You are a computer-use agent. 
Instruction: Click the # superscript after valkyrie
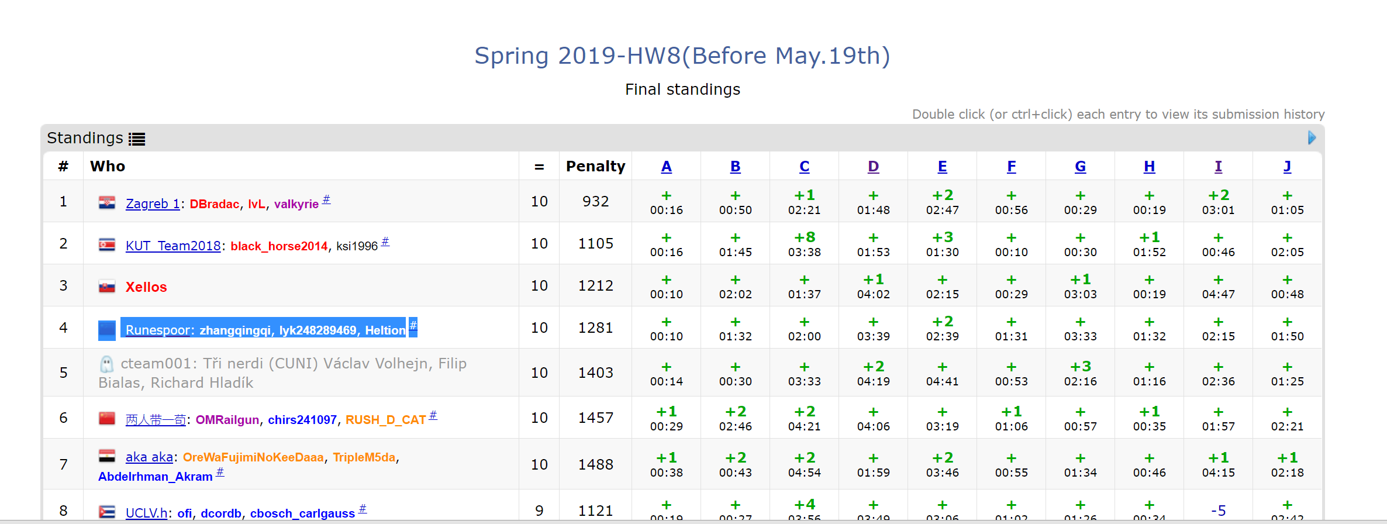click(x=326, y=199)
